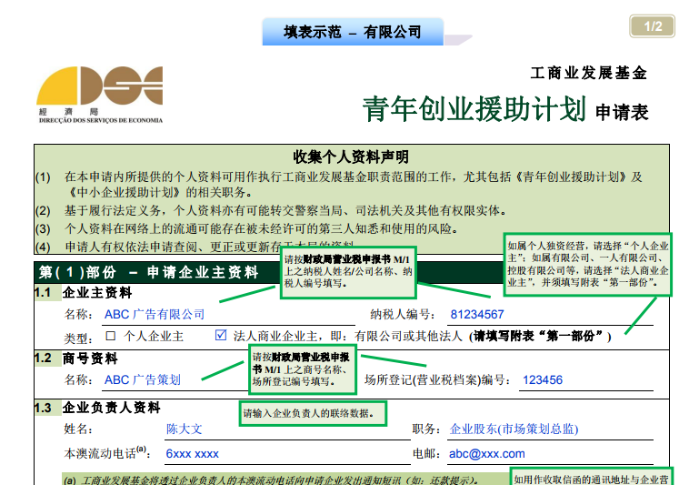
Task: Click the 1/2 page indicator badge
Action: [652, 26]
